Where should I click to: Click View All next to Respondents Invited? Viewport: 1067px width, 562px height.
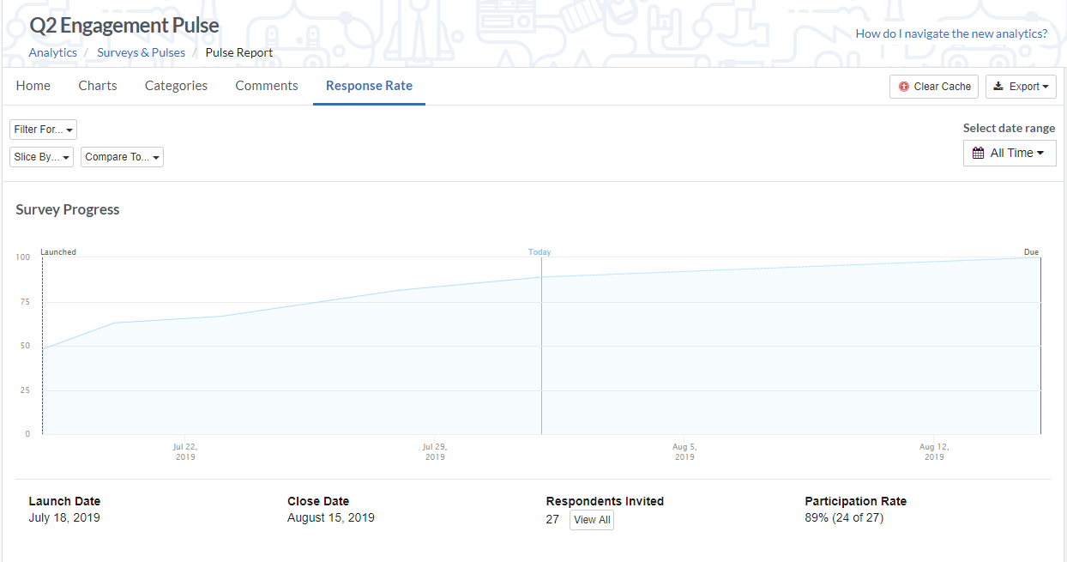pos(591,519)
